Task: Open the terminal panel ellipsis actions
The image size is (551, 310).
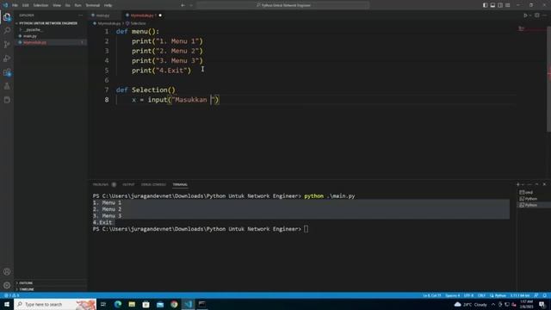Action: coord(529,184)
